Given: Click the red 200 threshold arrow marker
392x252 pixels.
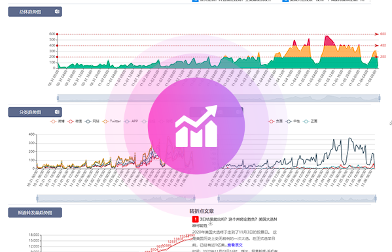Looking at the screenshot, I should point(376,57).
